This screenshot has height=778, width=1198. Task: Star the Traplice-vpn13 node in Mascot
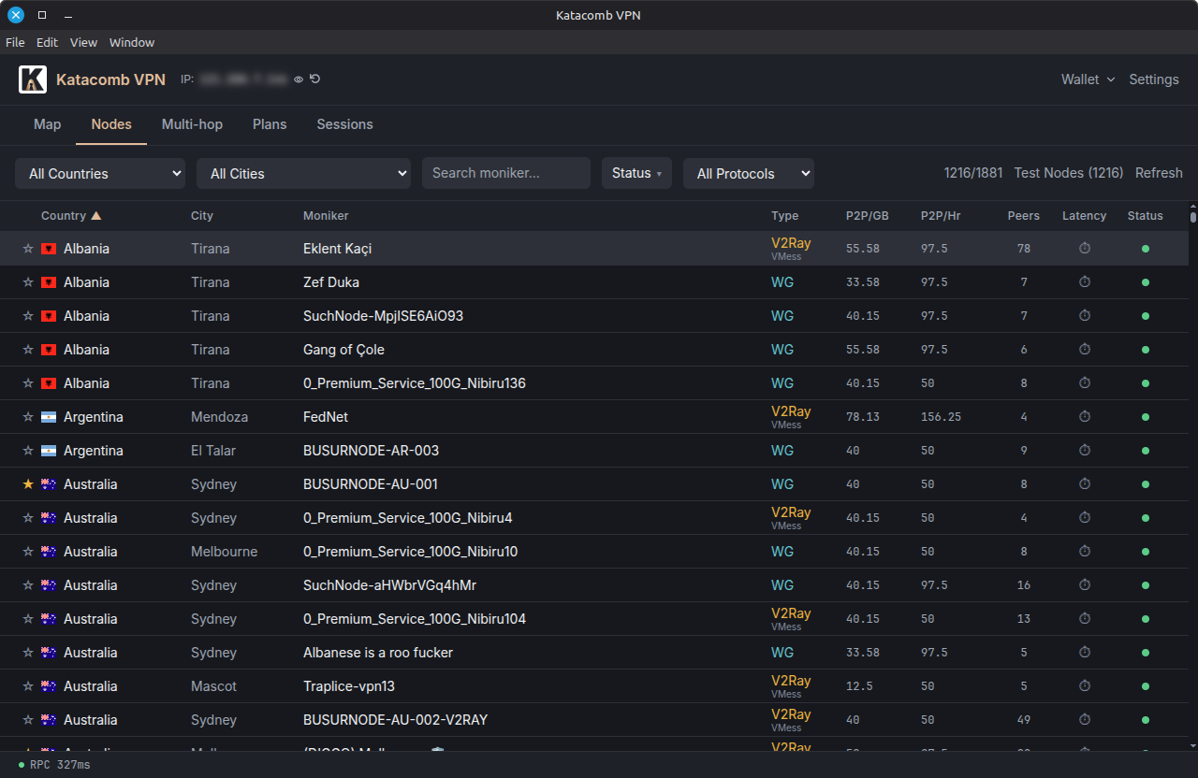(x=28, y=686)
